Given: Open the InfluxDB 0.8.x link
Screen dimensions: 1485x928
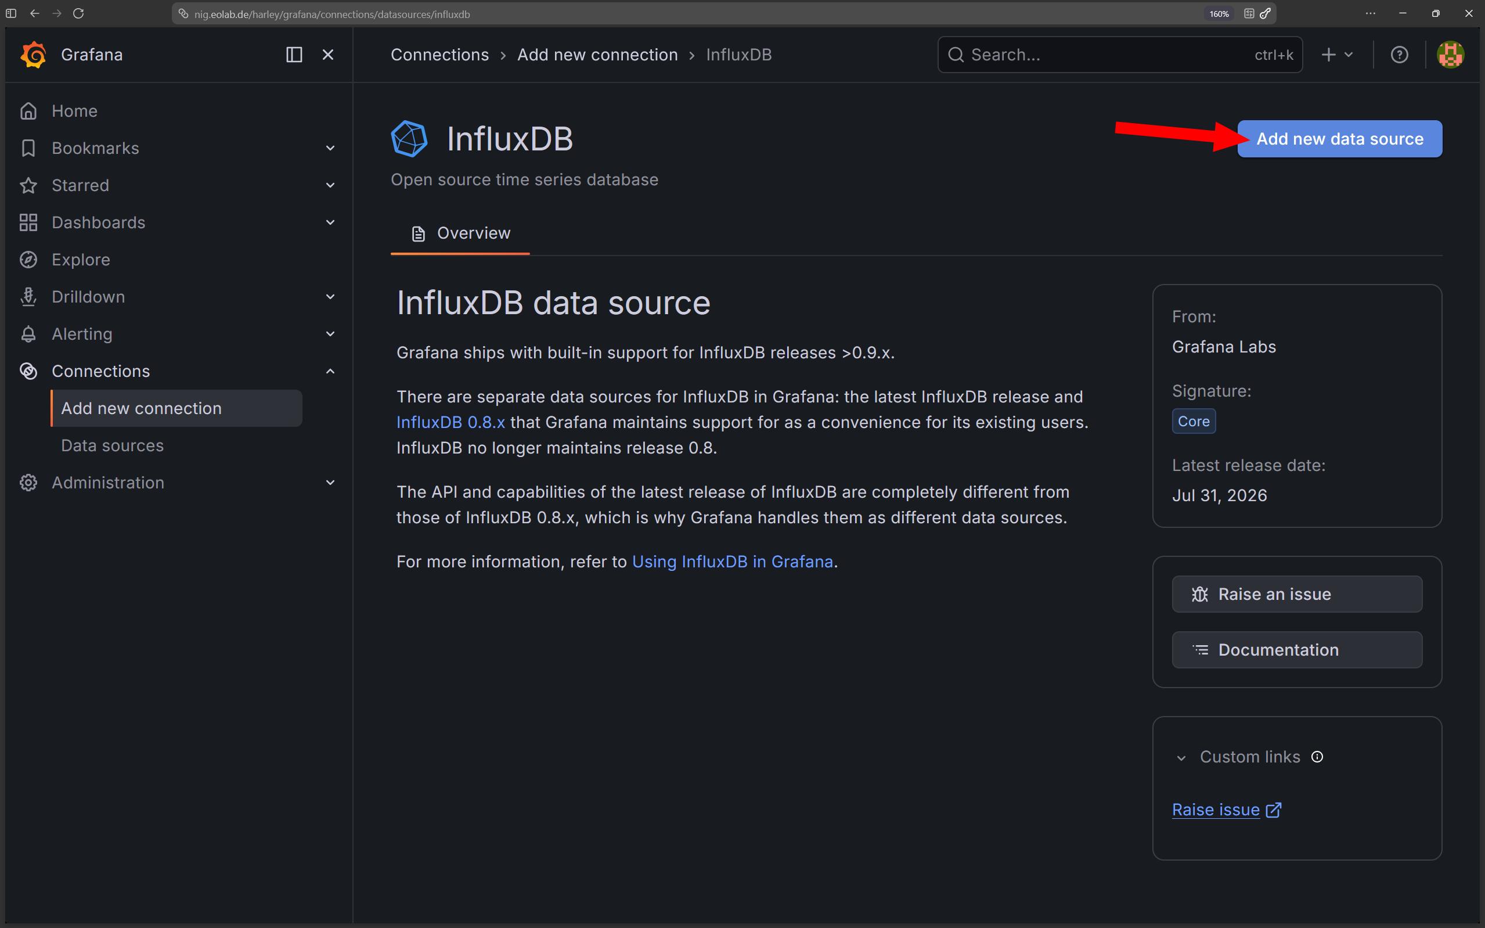Looking at the screenshot, I should [x=451, y=422].
